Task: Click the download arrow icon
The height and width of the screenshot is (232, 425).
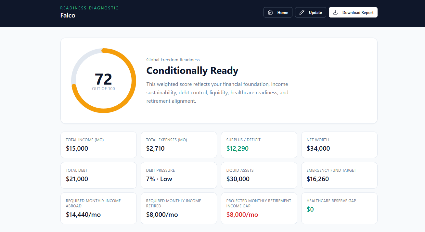Action: pos(335,12)
